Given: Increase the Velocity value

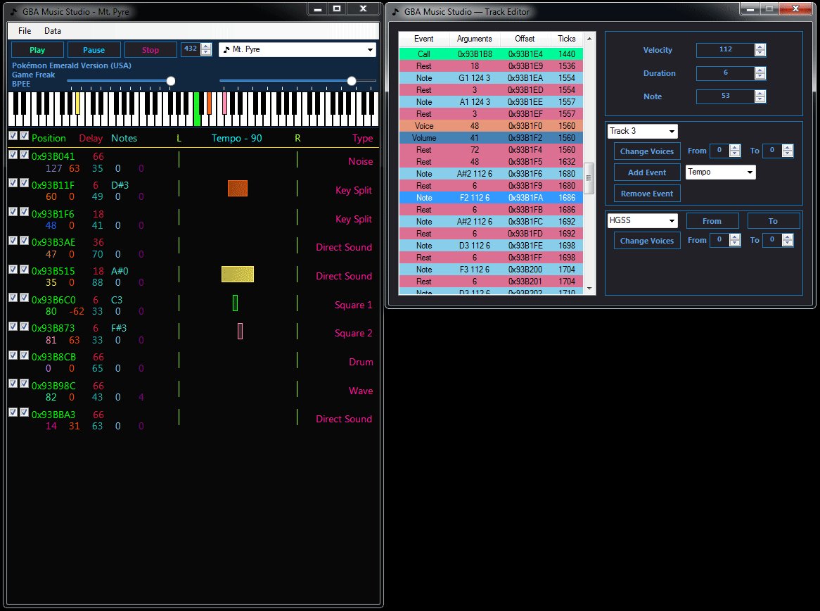Looking at the screenshot, I should pos(760,46).
